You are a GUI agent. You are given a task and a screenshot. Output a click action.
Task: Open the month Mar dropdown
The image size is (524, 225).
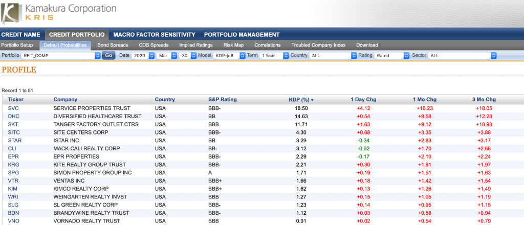pos(166,56)
